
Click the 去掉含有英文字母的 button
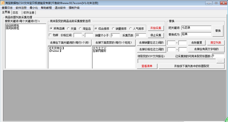[206, 49]
